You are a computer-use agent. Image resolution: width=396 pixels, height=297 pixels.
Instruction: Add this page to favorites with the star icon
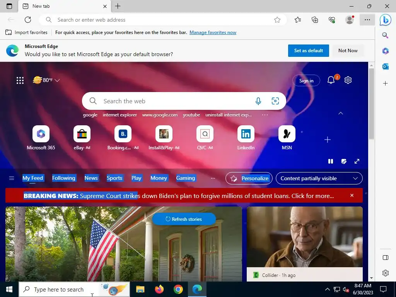(x=277, y=20)
